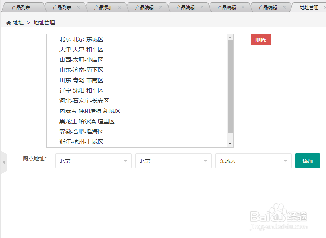Image resolution: width=326 pixels, height=238 pixels.
Task: Close the first 产品列表 tab
Action: click(x=38, y=6)
